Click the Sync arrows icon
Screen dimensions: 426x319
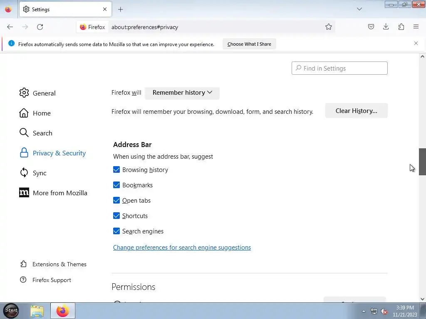click(x=24, y=172)
